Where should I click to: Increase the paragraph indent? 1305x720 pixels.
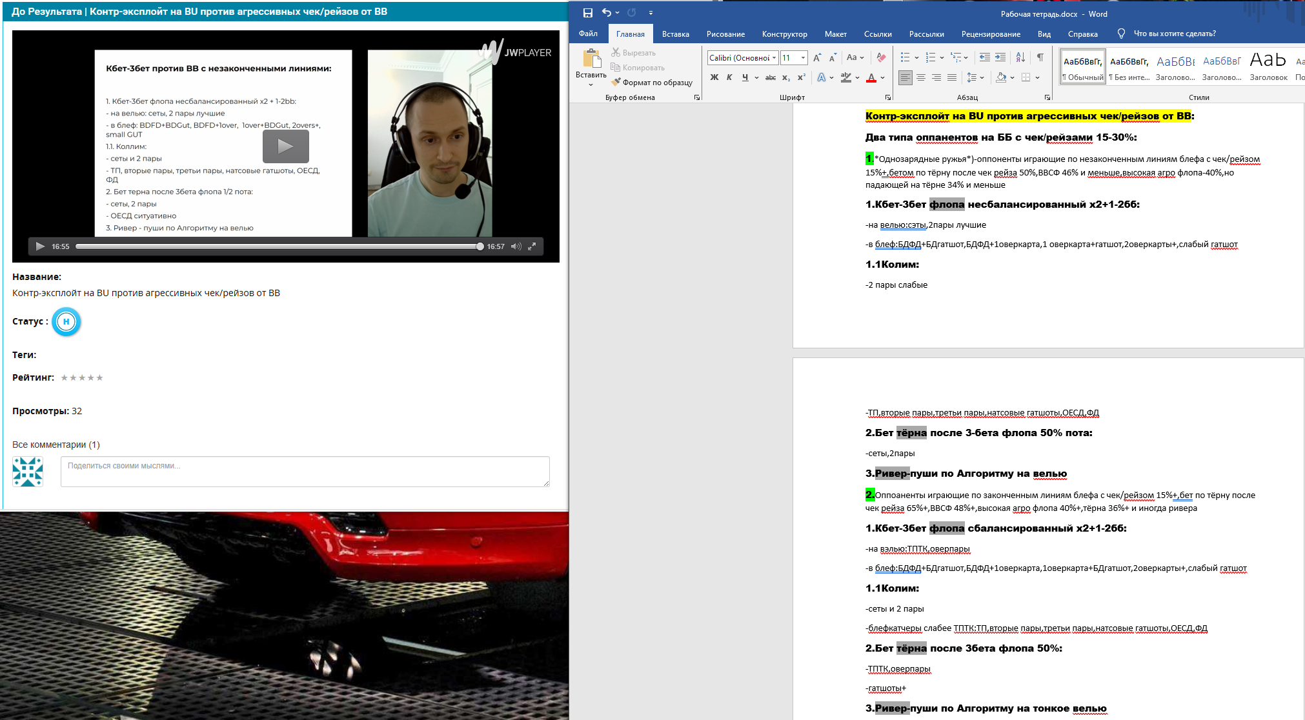point(1000,57)
